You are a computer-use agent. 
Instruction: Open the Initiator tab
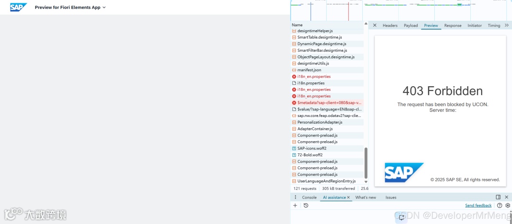coord(475,26)
